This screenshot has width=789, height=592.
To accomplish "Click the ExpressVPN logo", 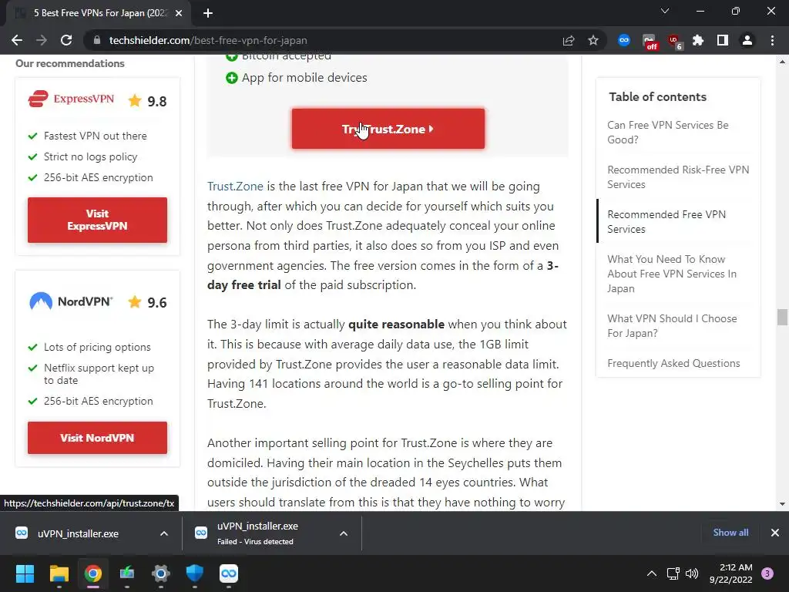I will [x=71, y=99].
